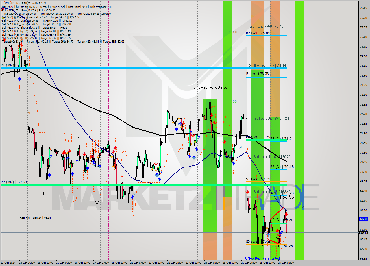Click the 'PP (w) | 71.25' label
The height and width of the screenshot is (266, 370).
(258, 137)
